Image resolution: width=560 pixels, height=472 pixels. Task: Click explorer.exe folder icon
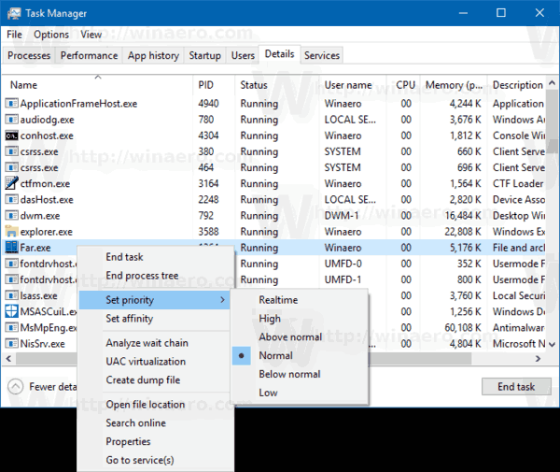[x=11, y=232]
